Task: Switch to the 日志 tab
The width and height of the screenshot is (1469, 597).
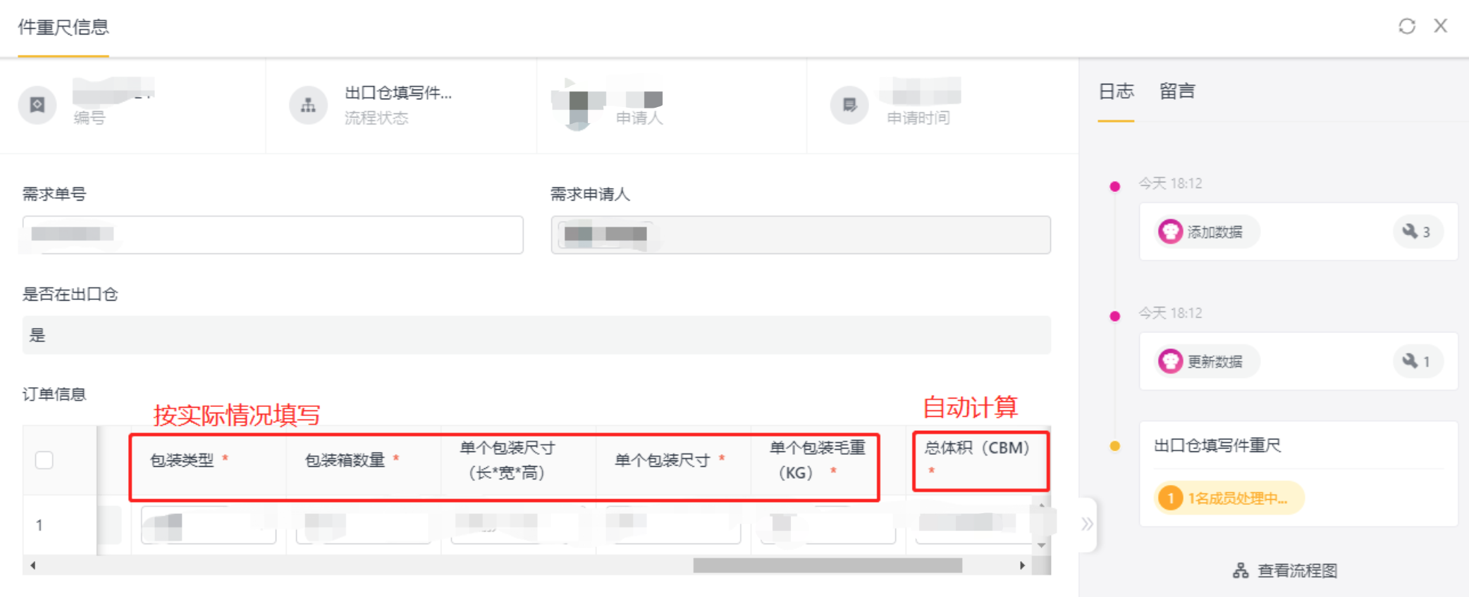Action: coord(1116,91)
